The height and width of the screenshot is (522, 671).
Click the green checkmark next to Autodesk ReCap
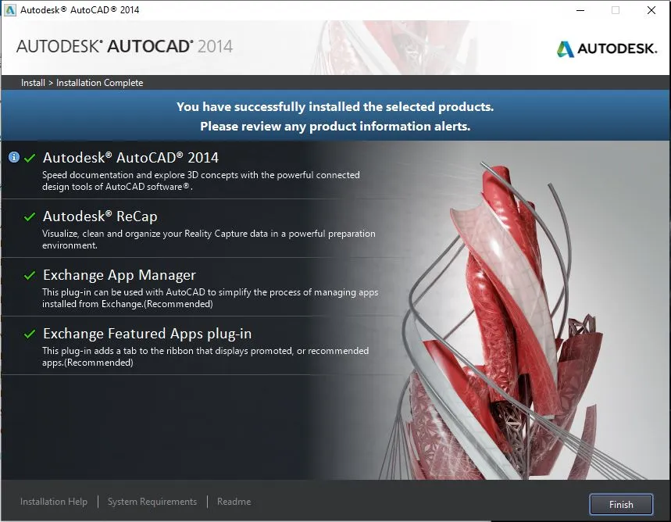tap(30, 216)
